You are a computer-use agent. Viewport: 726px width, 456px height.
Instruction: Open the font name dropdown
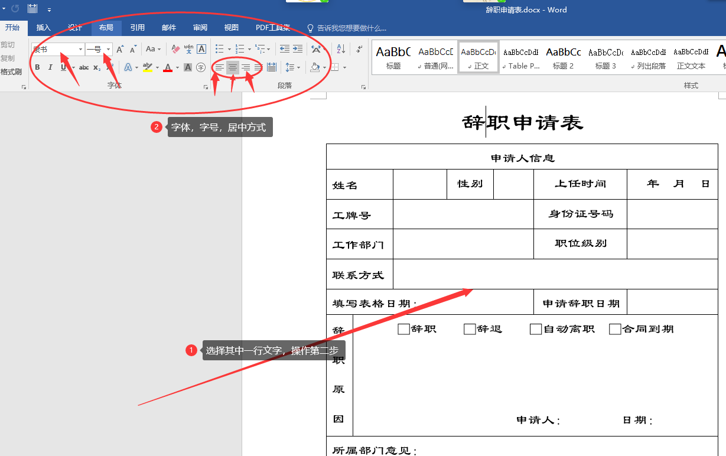pyautogui.click(x=81, y=48)
